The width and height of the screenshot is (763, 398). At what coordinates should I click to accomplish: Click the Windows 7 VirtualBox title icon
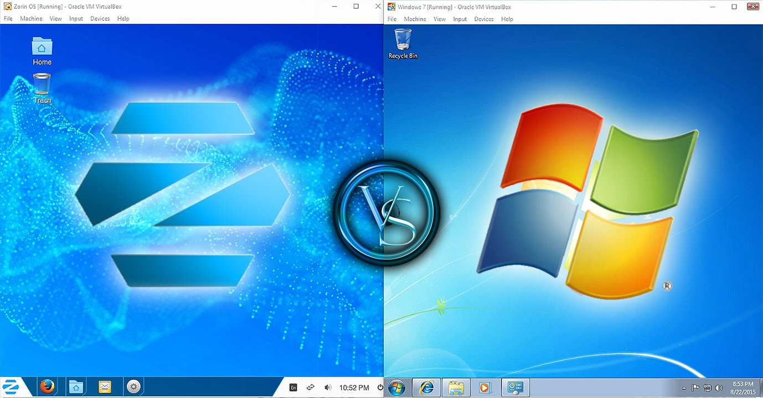391,7
